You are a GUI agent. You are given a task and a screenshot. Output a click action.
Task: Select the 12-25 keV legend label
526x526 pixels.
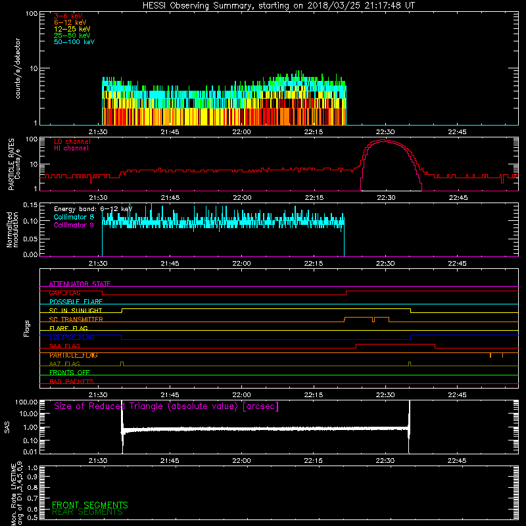point(72,29)
